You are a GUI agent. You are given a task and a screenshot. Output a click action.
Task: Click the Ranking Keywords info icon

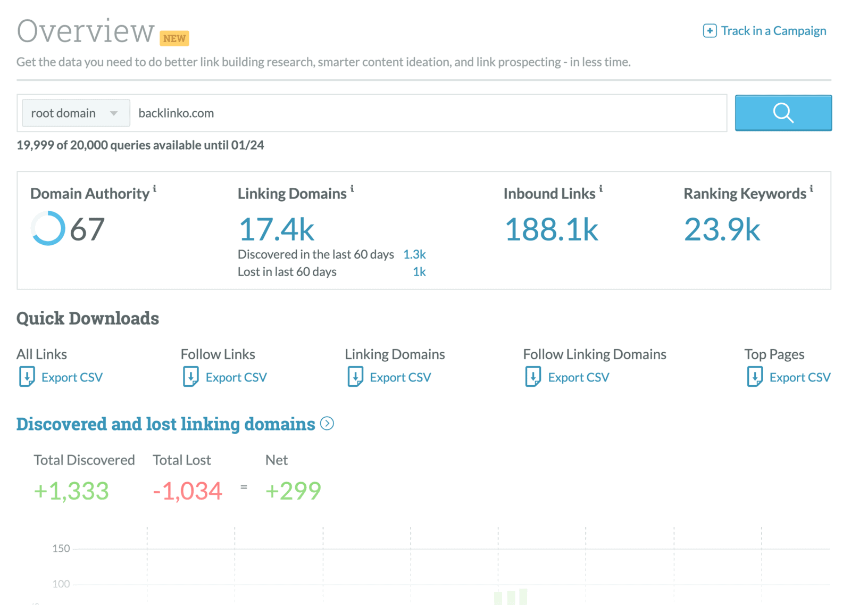pyautogui.click(x=811, y=189)
